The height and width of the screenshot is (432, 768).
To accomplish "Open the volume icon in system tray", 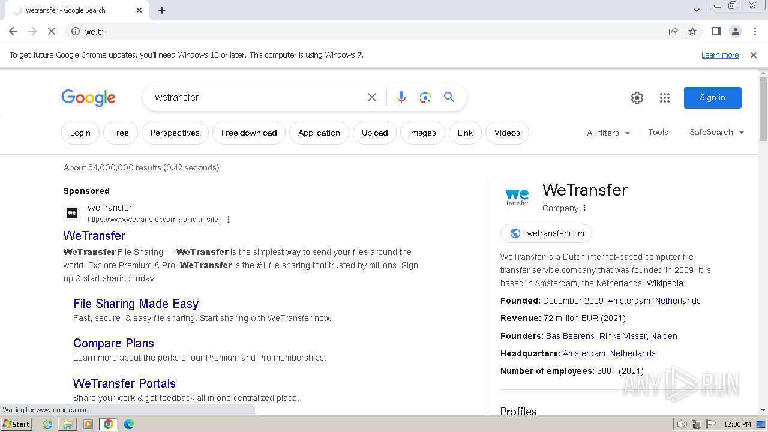I will pos(682,424).
